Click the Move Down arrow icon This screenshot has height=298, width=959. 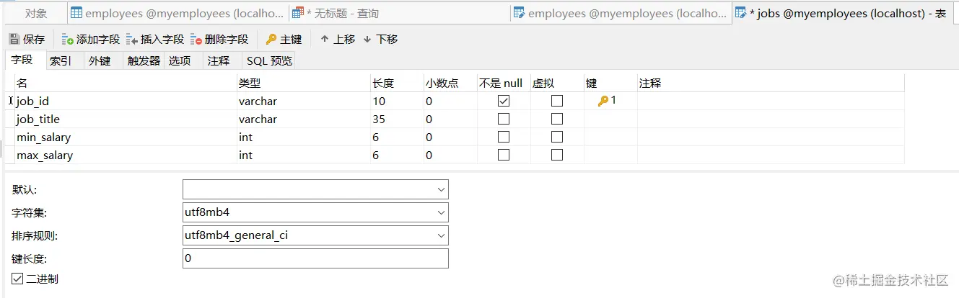pyautogui.click(x=367, y=40)
